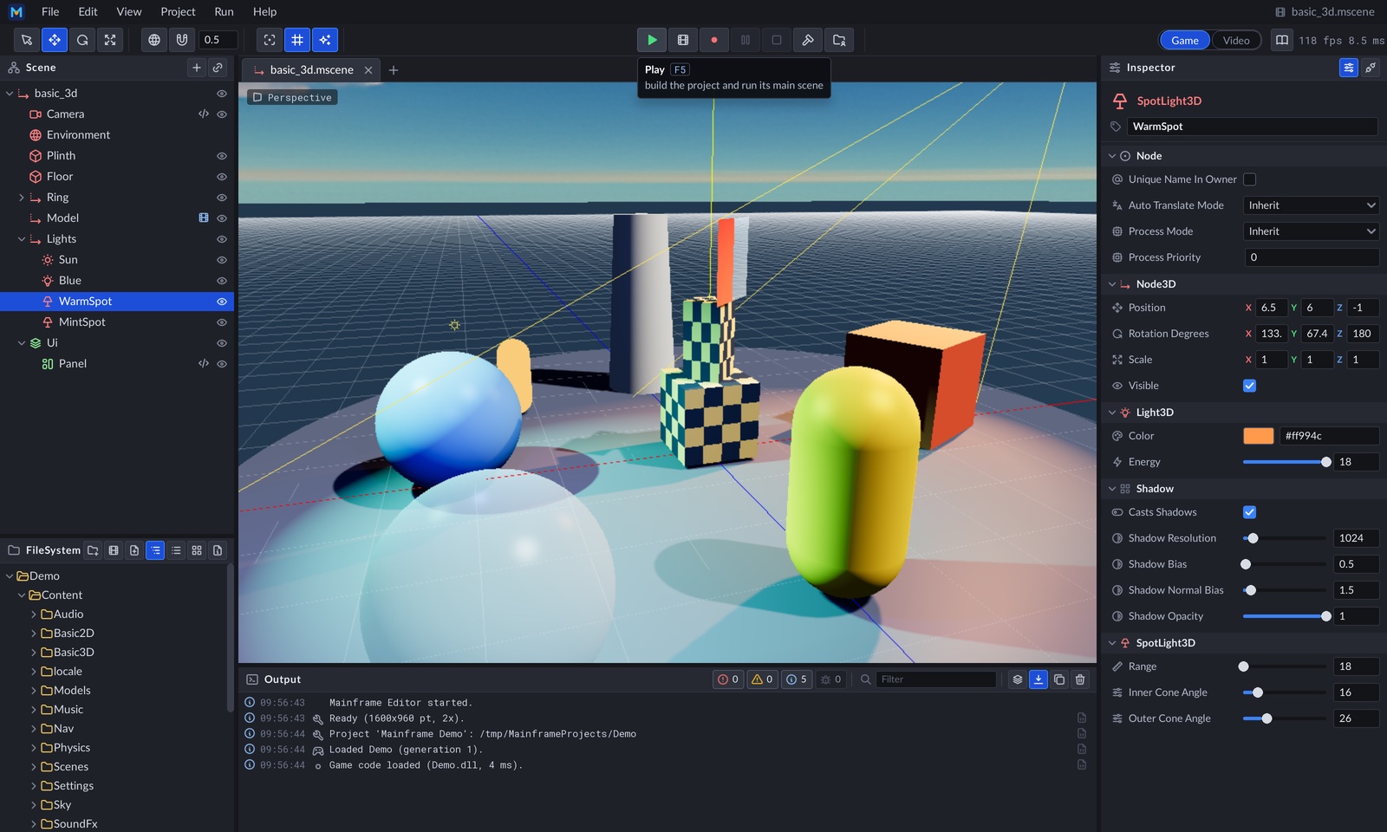Disable Casts Shadows checkbox

tap(1250, 512)
